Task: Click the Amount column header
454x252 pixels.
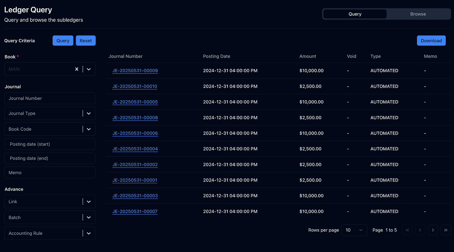Action: (x=308, y=56)
